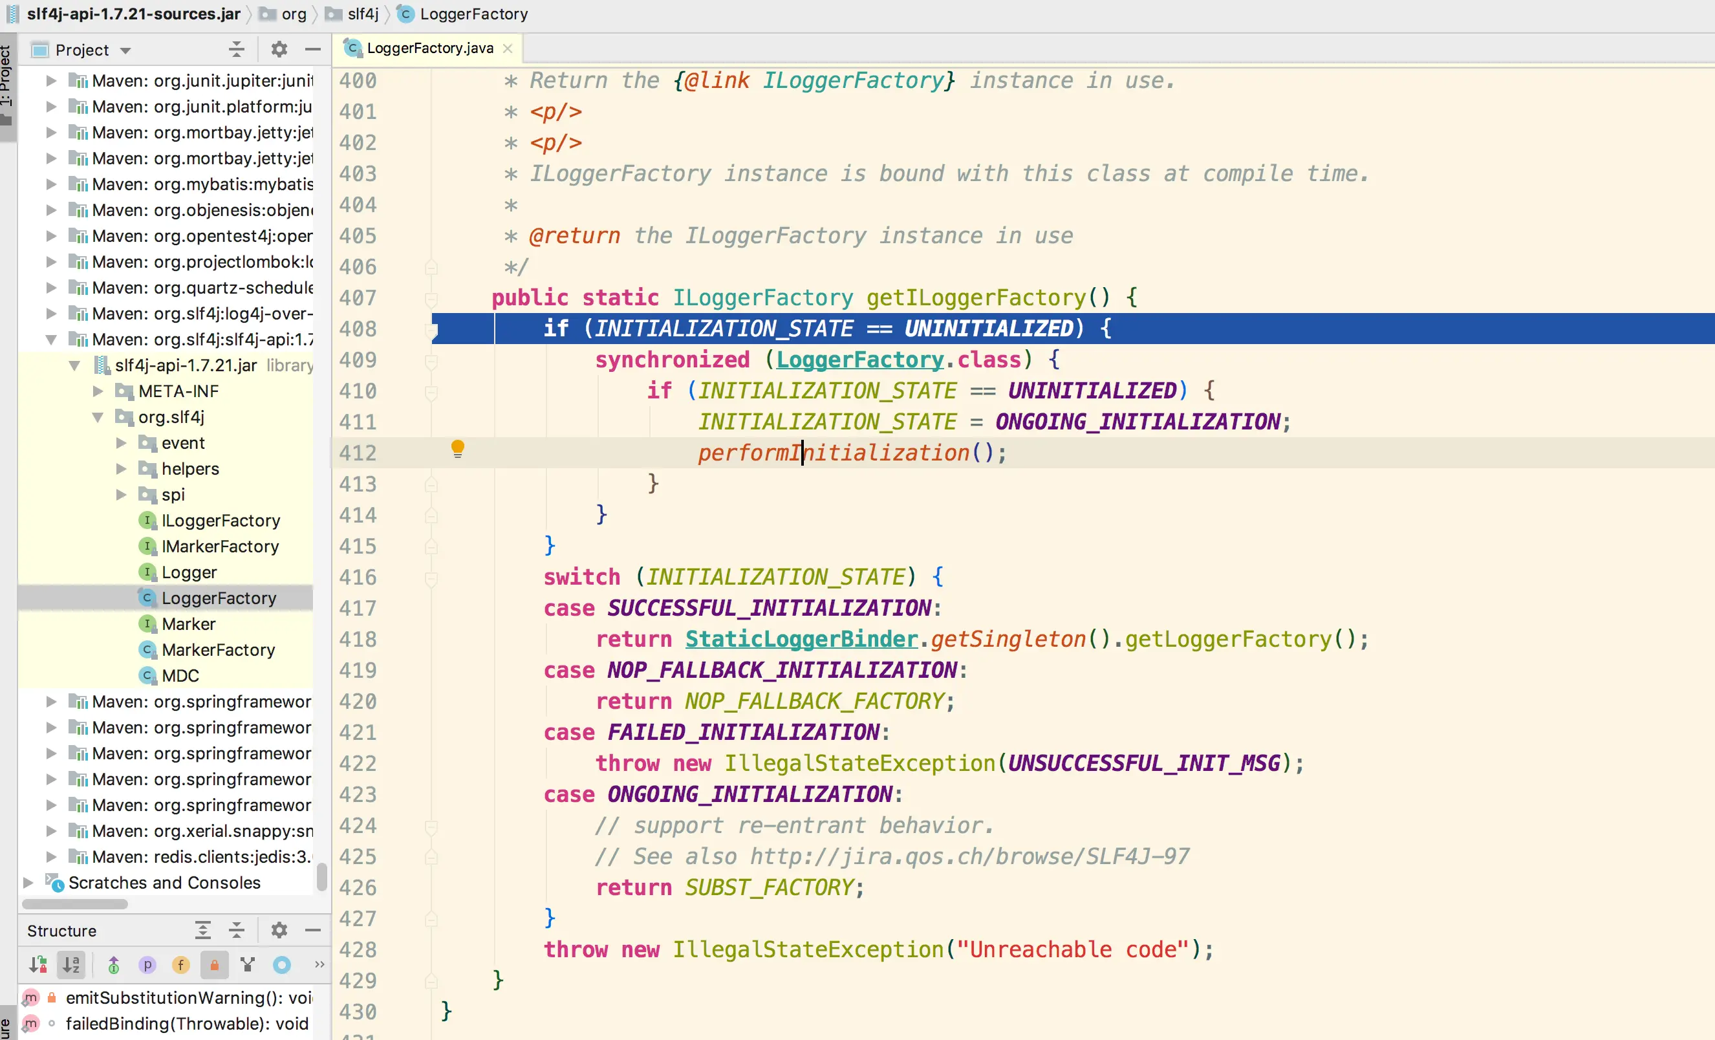Viewport: 1715px width, 1040px height.
Task: Toggle Sort by Visibility in Structure toolbar
Action: point(38,965)
